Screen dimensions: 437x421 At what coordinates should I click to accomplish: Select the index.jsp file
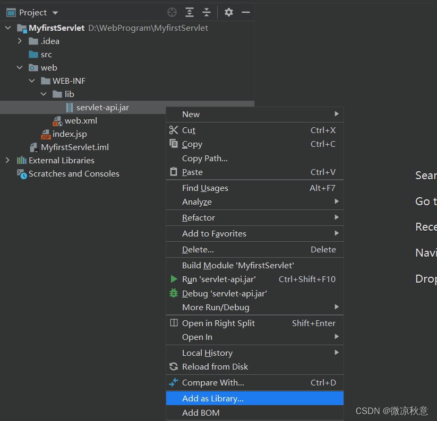[69, 134]
